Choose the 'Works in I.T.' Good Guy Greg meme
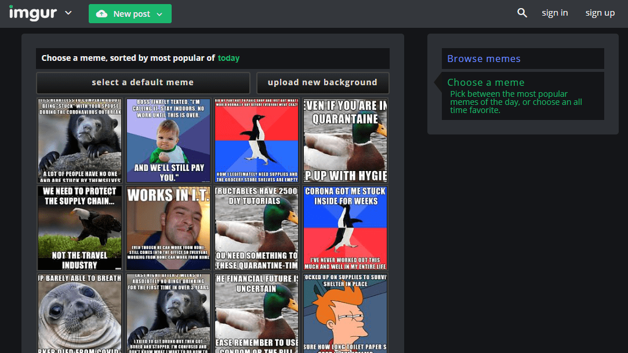The width and height of the screenshot is (628, 353). 168,228
